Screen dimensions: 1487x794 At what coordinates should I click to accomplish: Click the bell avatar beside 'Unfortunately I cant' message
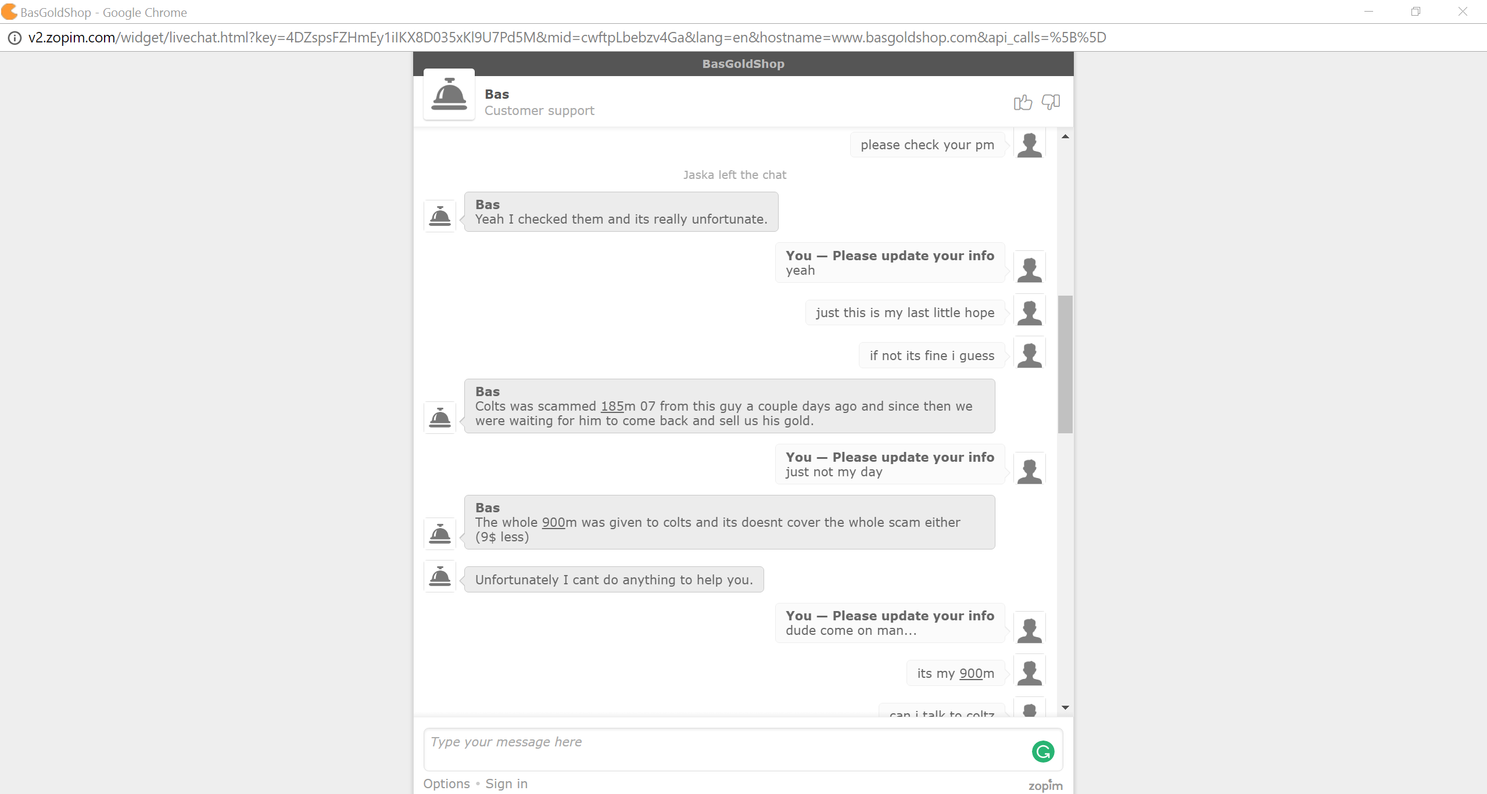440,577
